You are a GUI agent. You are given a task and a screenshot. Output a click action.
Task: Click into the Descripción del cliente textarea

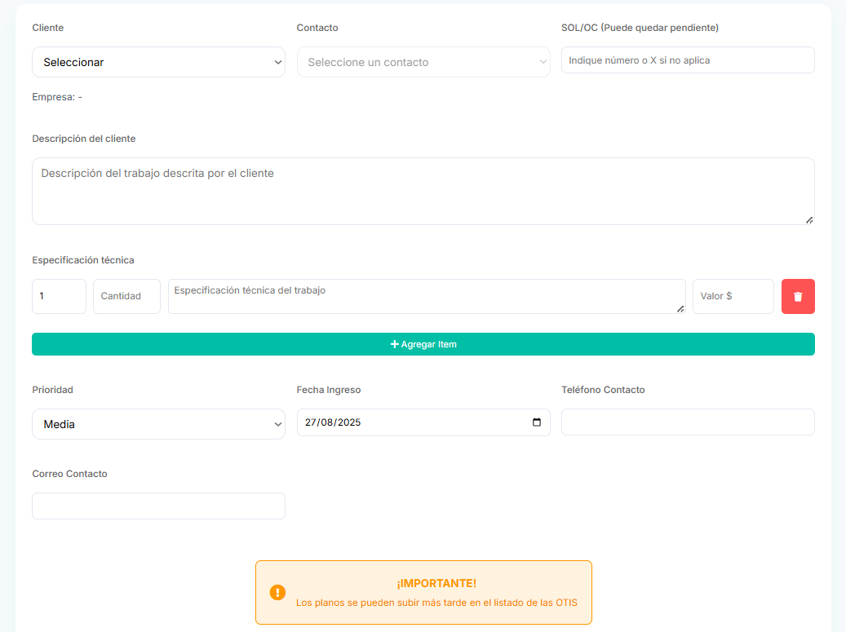tap(423, 191)
